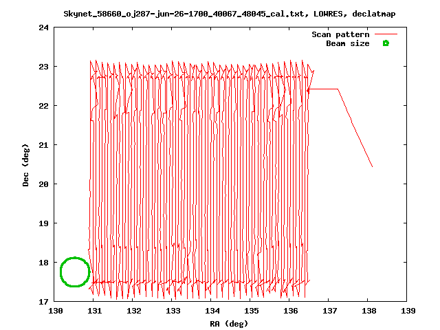Click y-axis tick label 22
This screenshot has height=330, width=440.
point(44,106)
